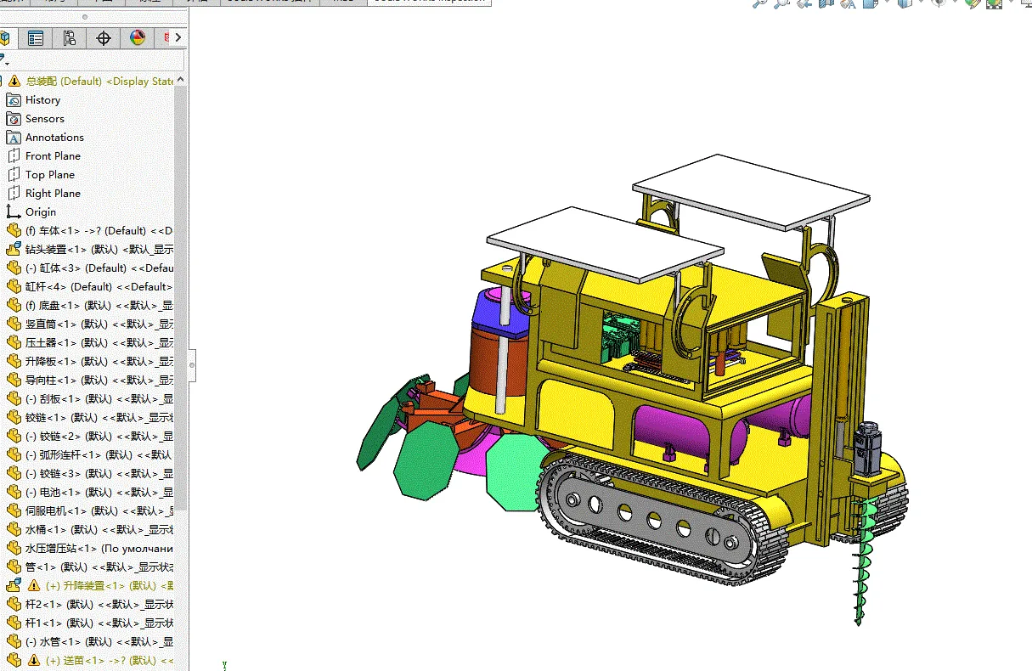Select the (-) 弧形连杆<1> part icon

[13, 455]
